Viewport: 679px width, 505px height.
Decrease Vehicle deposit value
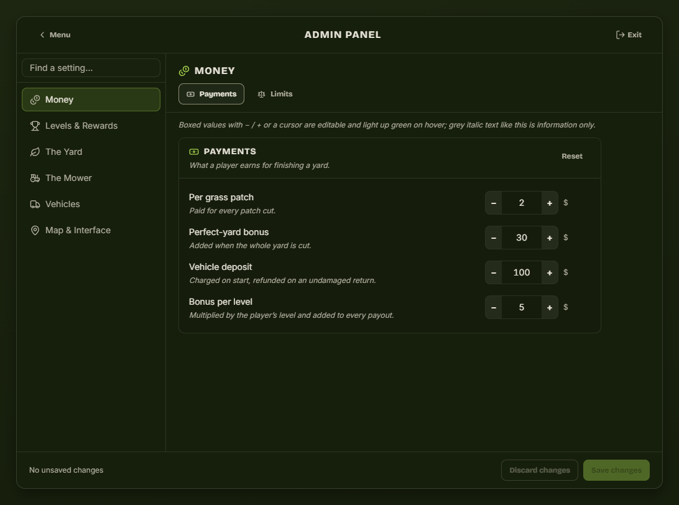click(x=494, y=272)
